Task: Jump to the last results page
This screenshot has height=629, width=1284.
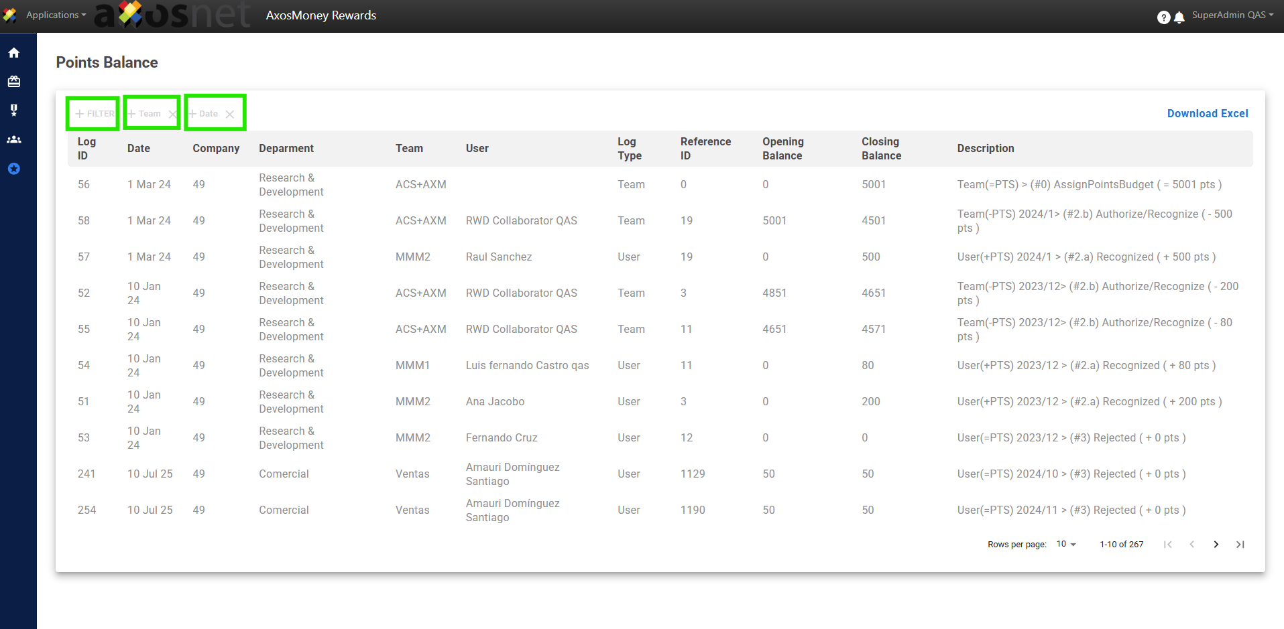Action: [x=1240, y=545]
